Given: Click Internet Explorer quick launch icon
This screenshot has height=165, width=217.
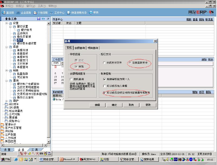Looking at the screenshot, I should pyautogui.click(x=16, y=160).
